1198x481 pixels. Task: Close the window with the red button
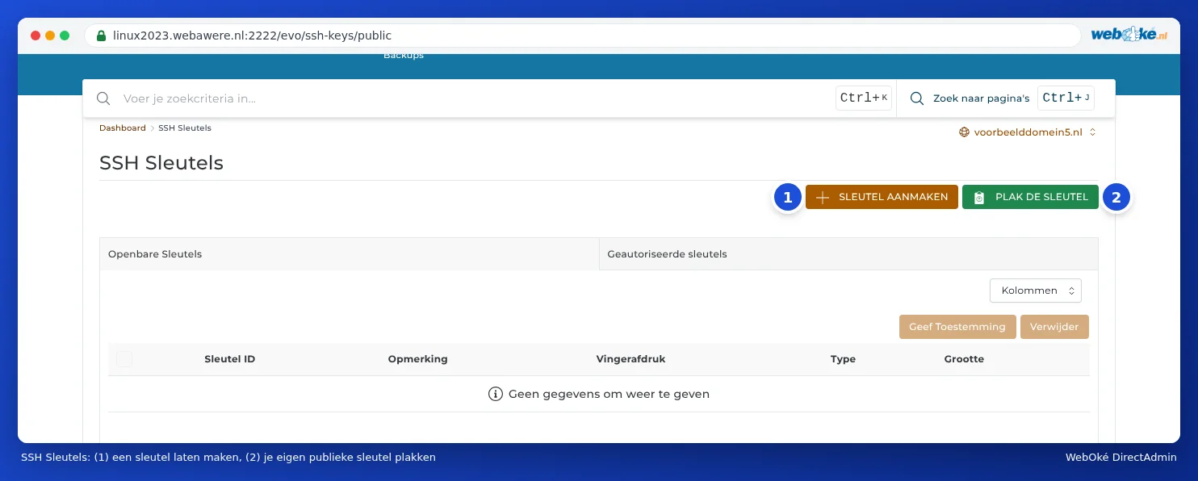(x=36, y=36)
